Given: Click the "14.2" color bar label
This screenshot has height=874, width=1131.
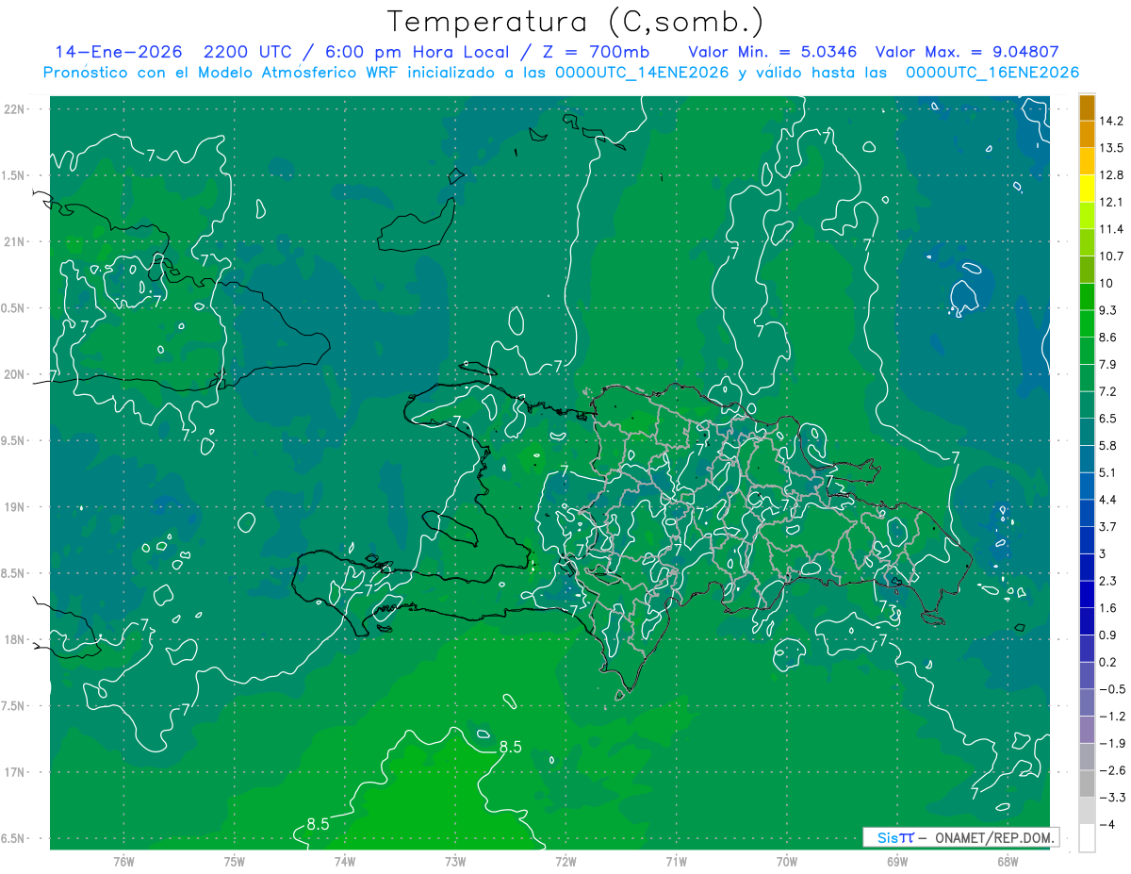Looking at the screenshot, I should (1110, 121).
